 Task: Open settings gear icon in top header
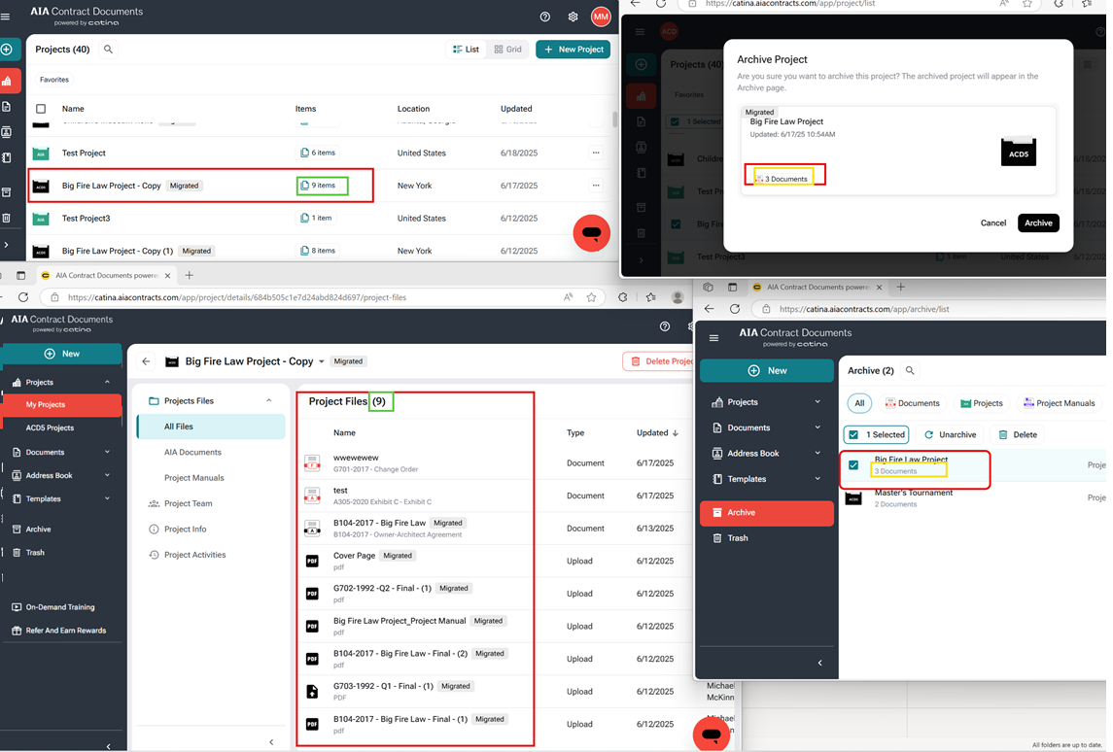click(x=573, y=17)
